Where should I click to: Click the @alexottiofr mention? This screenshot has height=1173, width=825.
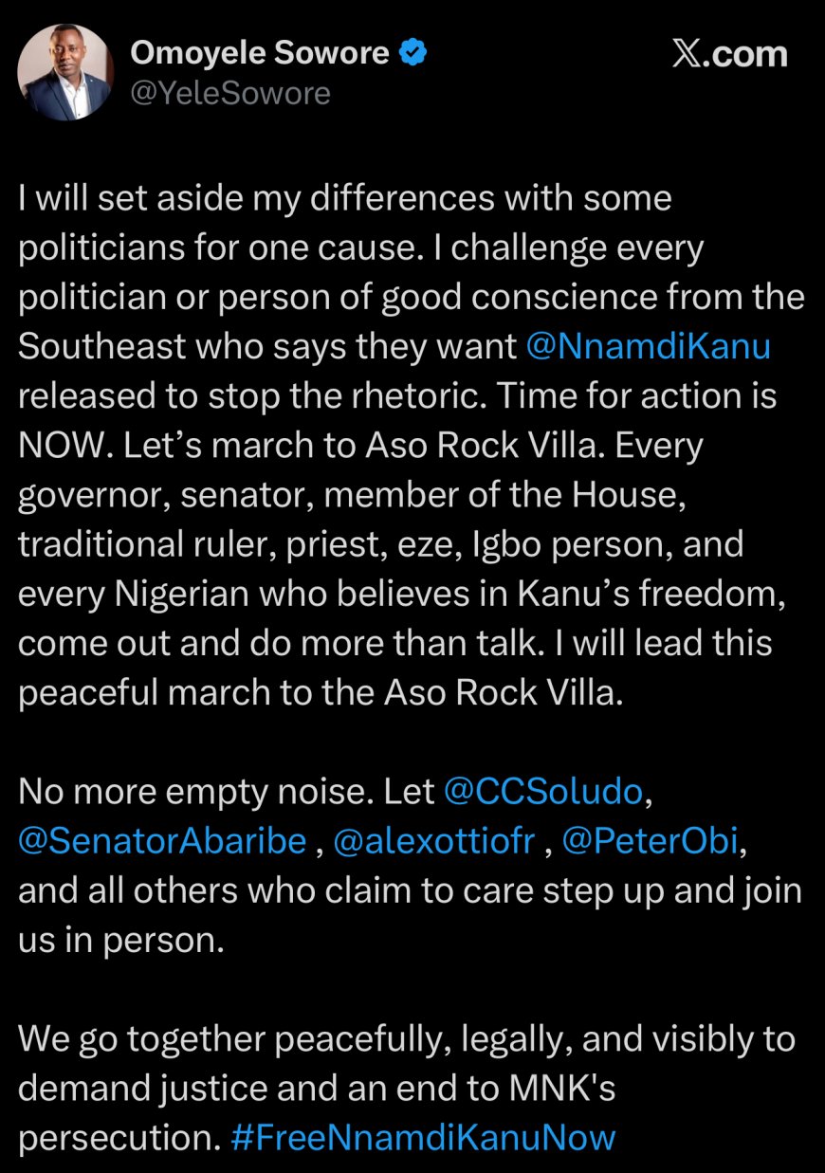[x=434, y=841]
